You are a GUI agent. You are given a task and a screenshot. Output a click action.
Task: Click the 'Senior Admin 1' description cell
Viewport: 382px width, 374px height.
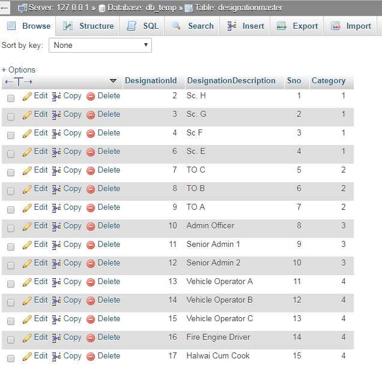click(x=213, y=244)
